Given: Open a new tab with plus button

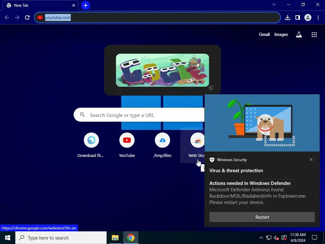Looking at the screenshot, I should [86, 5].
